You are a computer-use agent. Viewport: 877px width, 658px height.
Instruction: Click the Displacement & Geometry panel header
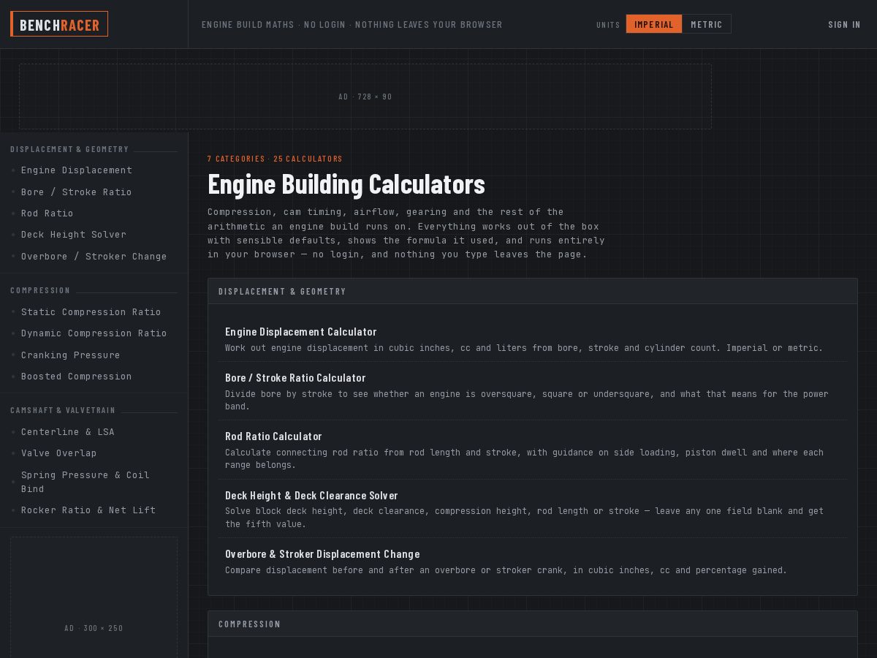(533, 291)
